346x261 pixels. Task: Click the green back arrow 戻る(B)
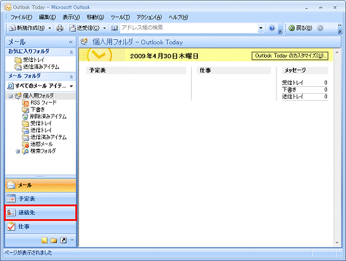[300, 28]
